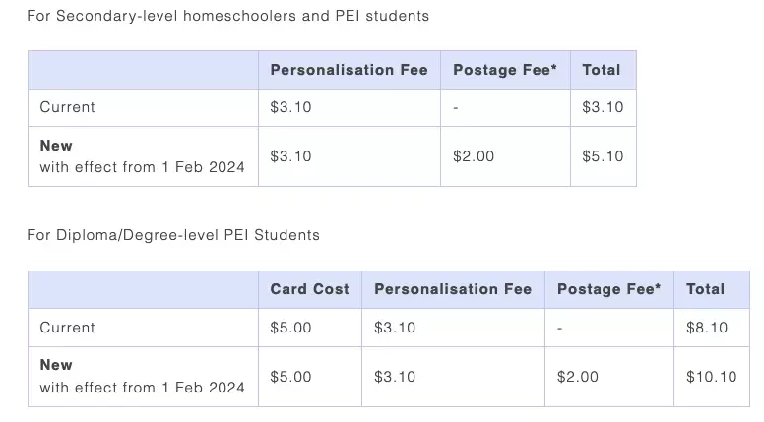
Task: Select the Current row label in first table
Action: point(67,107)
